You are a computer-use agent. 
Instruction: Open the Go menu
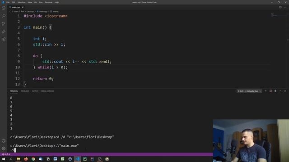tap(35, 2)
